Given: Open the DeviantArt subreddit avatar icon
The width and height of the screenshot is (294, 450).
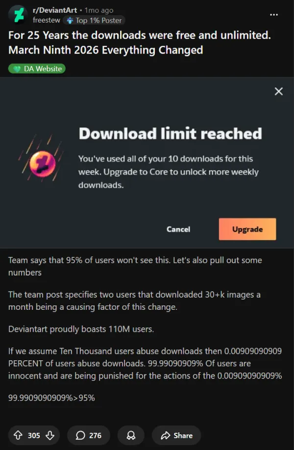Looking at the screenshot, I should click(18, 15).
